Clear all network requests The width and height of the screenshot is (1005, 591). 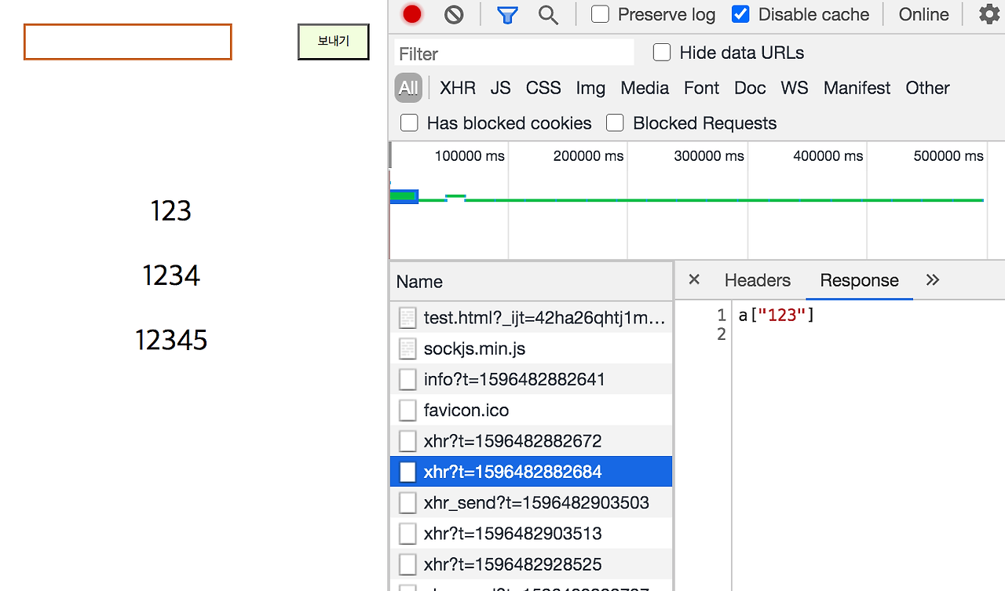(x=454, y=13)
